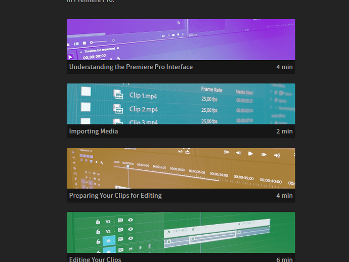Click the highlighted V1 track target
349x262 pixels.
click(x=108, y=240)
